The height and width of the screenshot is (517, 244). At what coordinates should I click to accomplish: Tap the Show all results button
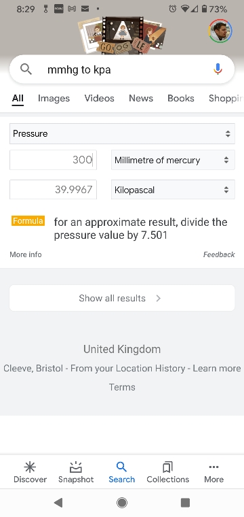(x=122, y=298)
